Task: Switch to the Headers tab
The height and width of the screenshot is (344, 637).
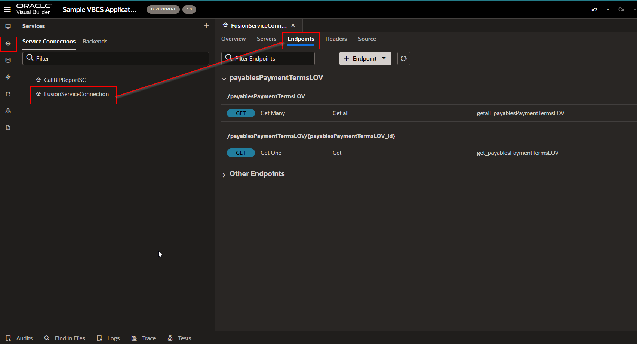Action: (336, 39)
